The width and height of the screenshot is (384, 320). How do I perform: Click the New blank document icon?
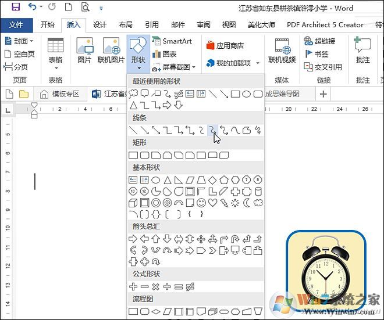point(68,6)
